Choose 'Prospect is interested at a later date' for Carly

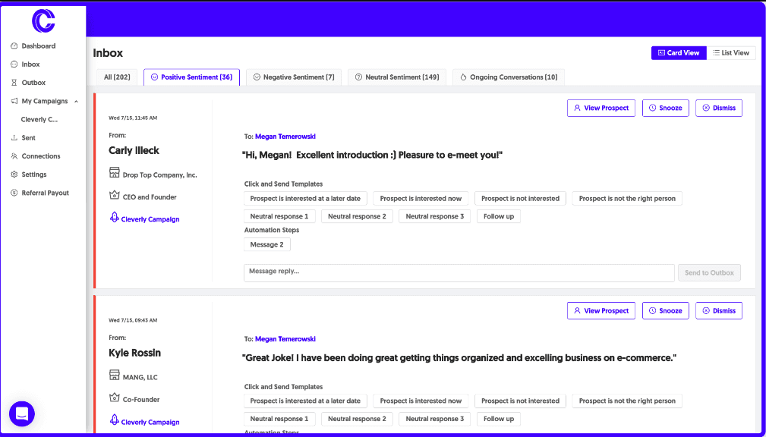click(x=305, y=198)
